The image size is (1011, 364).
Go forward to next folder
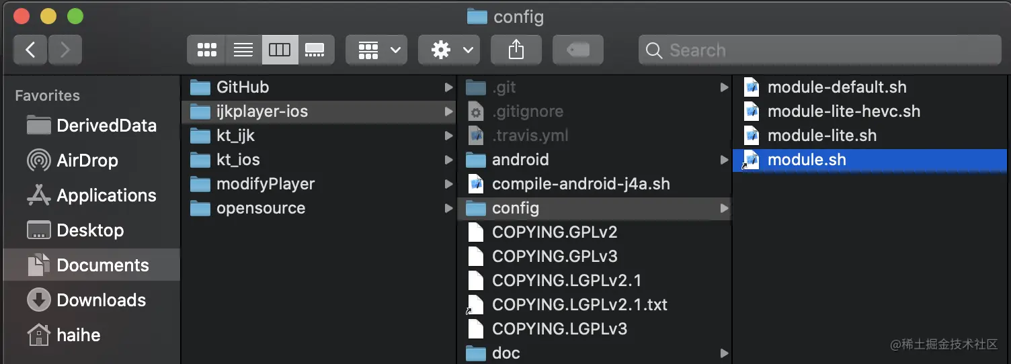tap(65, 50)
